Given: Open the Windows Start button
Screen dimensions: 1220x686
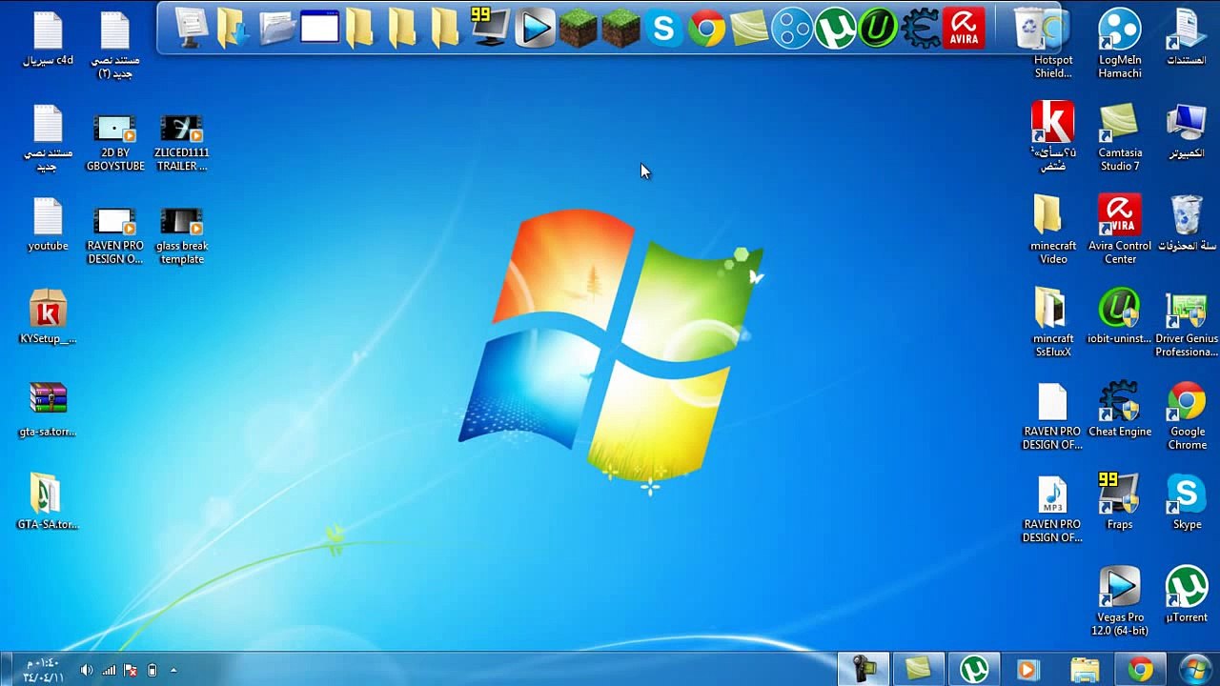Looking at the screenshot, I should (1195, 669).
